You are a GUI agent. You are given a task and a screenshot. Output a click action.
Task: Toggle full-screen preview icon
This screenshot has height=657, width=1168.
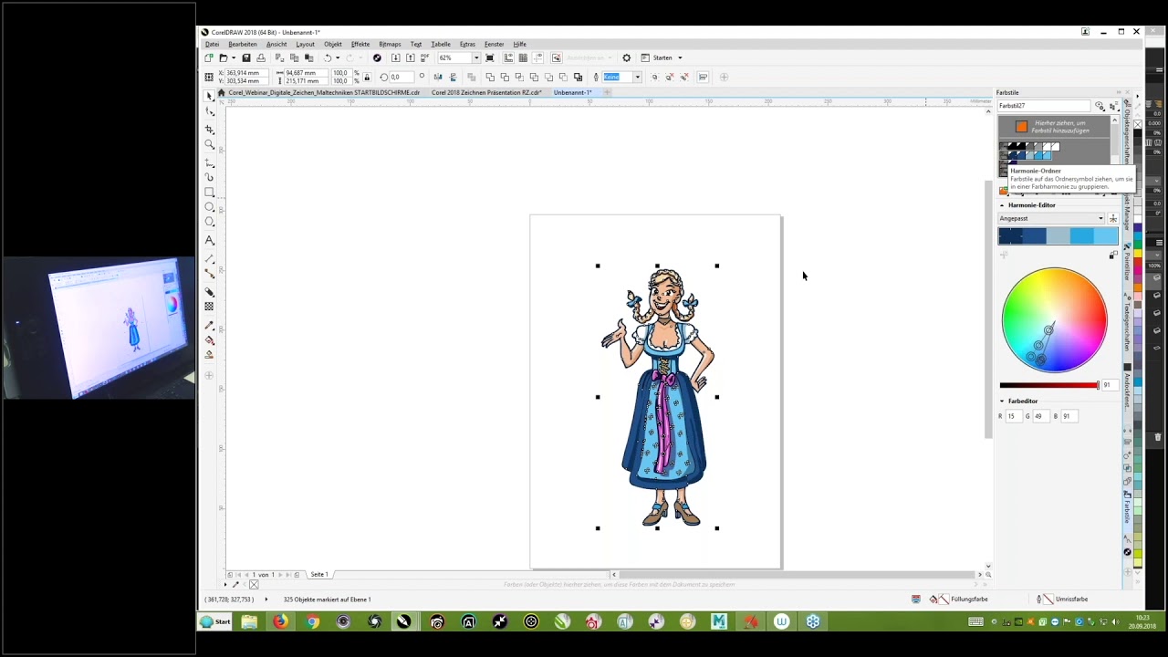point(490,57)
